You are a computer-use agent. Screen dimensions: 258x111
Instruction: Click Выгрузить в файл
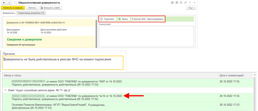51,8
